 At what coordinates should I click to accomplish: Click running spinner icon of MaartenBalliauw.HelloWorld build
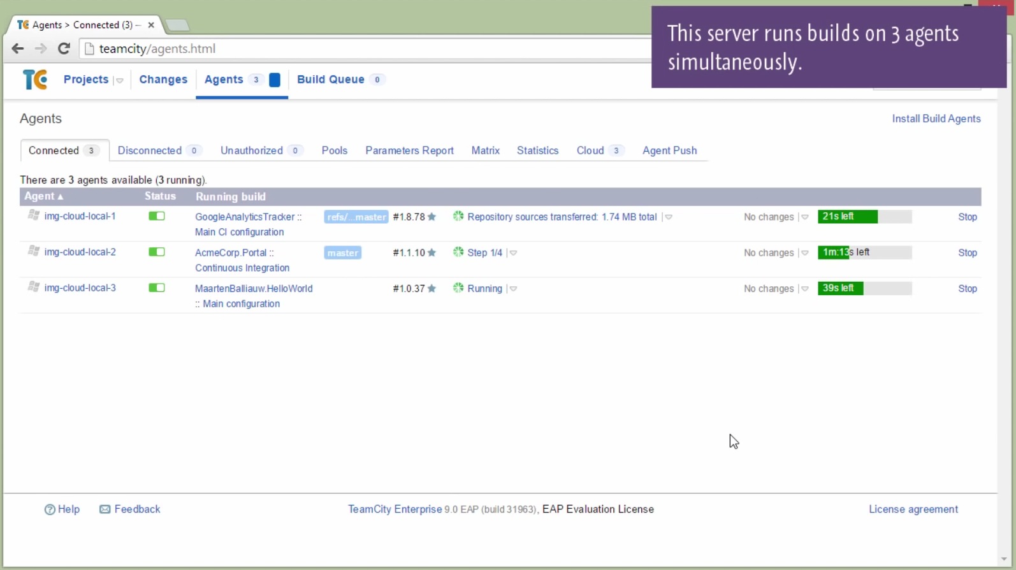[x=458, y=288]
